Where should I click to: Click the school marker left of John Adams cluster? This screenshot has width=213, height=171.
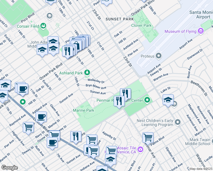[42, 50]
